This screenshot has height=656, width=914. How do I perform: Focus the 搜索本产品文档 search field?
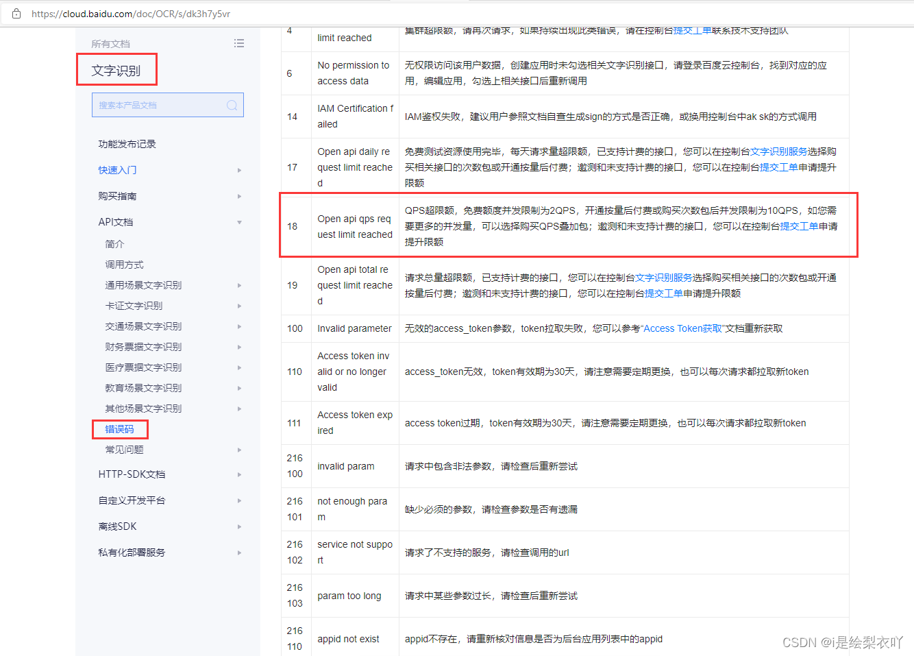[168, 105]
